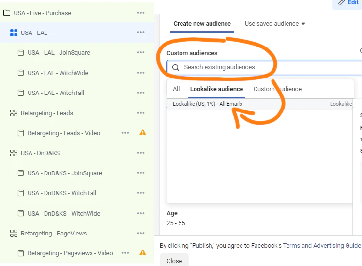This screenshot has width=362, height=266.
Task: Open the three-dot menu for USA - LAL
Action: [x=141, y=32]
